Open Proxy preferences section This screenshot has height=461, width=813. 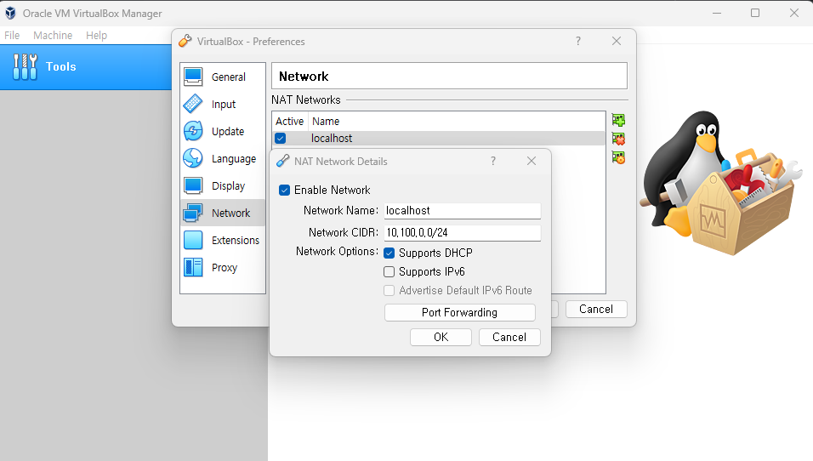(223, 268)
